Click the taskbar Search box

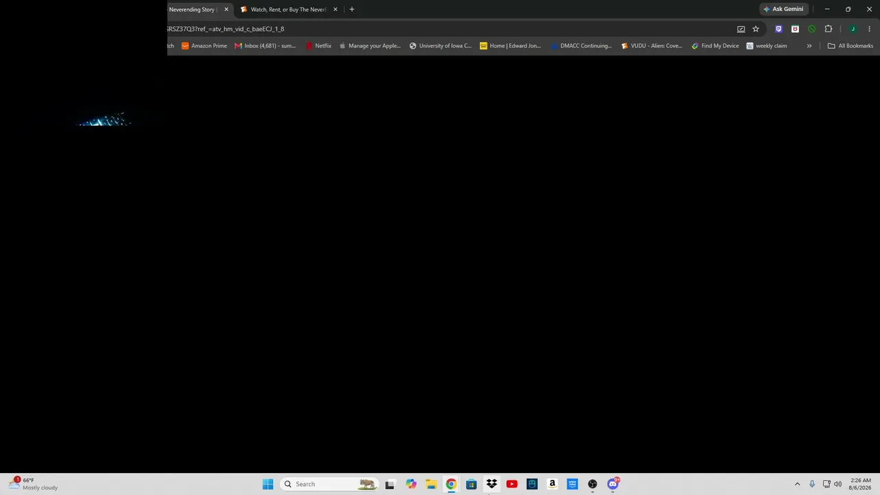tap(329, 484)
